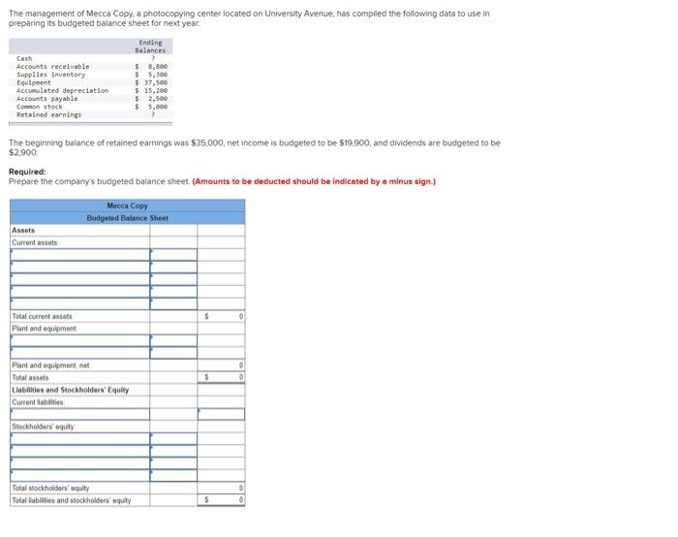678x537 pixels.
Task: Open fourth account dropdown under Current assets
Action: click(x=80, y=291)
